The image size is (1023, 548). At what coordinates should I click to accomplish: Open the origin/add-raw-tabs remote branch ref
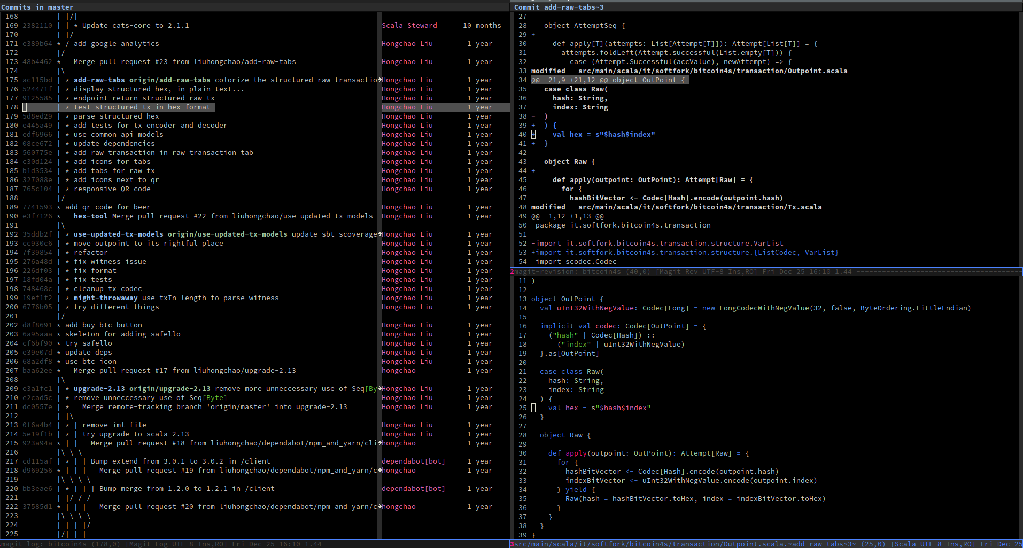[x=170, y=80]
